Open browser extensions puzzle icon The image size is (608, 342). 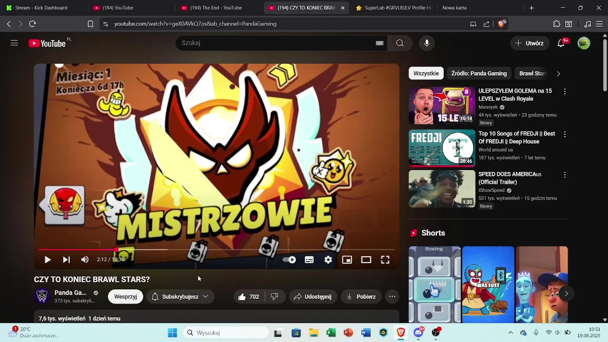(x=557, y=24)
